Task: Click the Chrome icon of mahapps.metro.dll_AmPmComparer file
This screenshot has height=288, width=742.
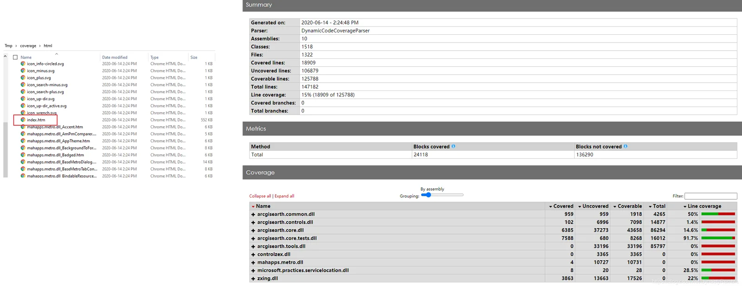Action: [23, 134]
